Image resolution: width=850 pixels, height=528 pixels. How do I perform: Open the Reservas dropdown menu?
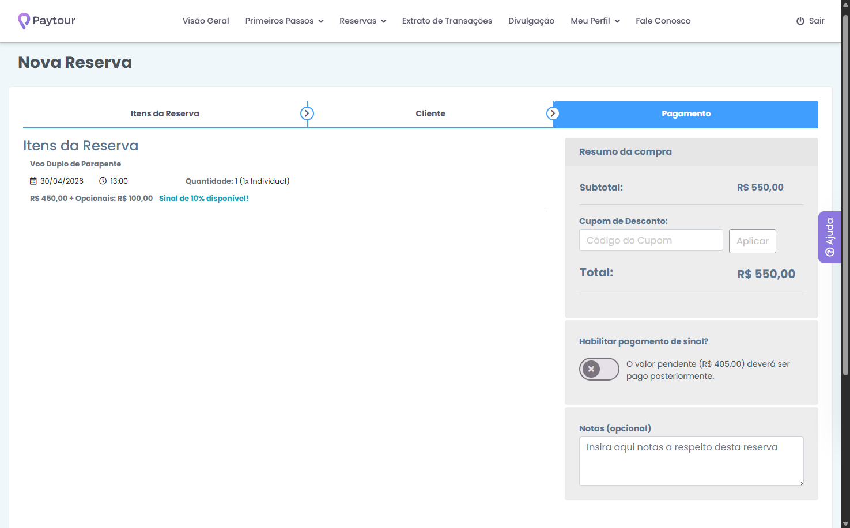point(362,21)
